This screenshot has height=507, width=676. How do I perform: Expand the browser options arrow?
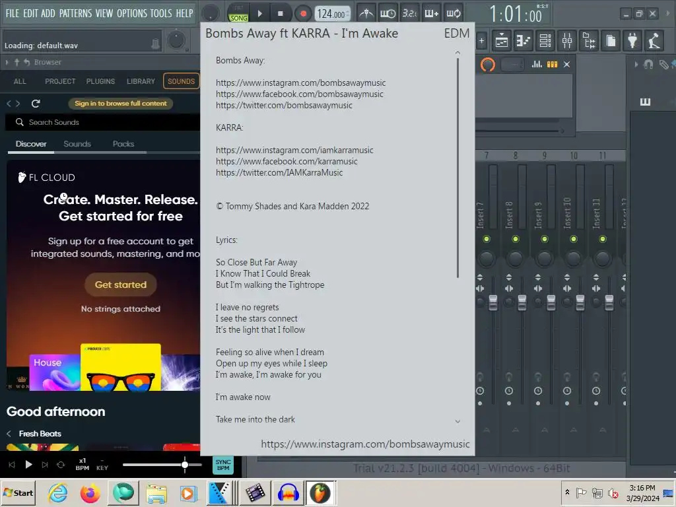pyautogui.click(x=7, y=63)
